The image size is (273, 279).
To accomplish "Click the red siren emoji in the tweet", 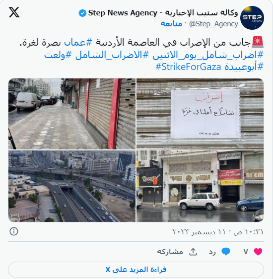I will click(257, 42).
